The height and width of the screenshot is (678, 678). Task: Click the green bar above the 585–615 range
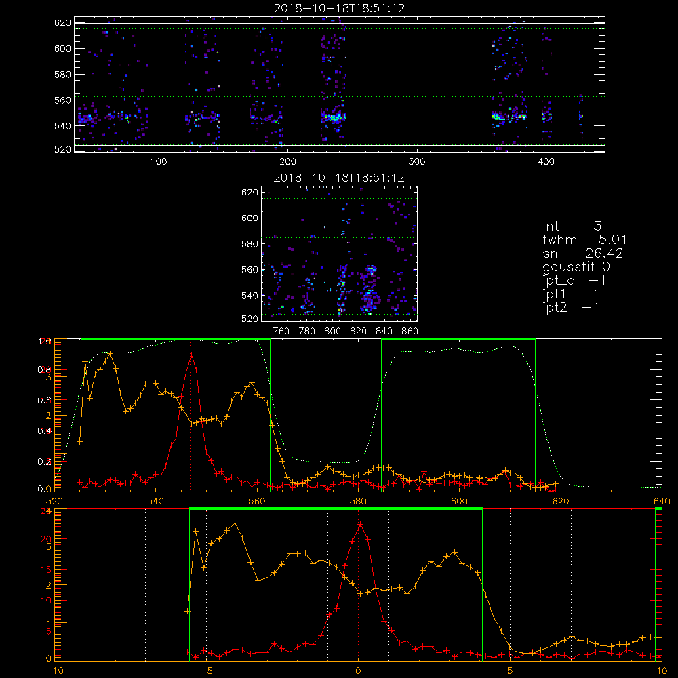tap(458, 340)
